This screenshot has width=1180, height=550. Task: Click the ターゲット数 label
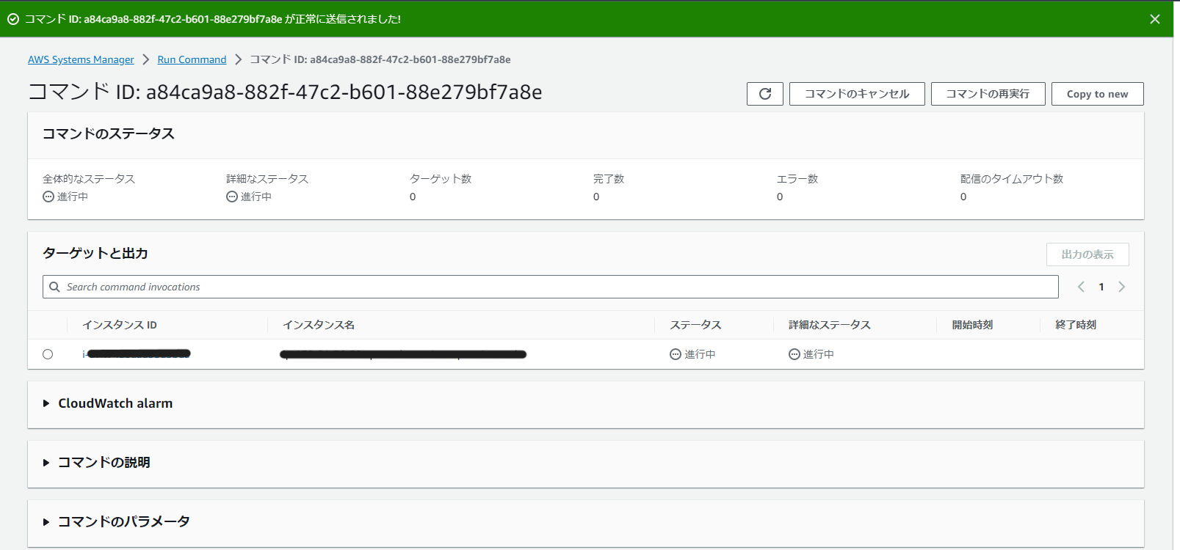coord(441,179)
